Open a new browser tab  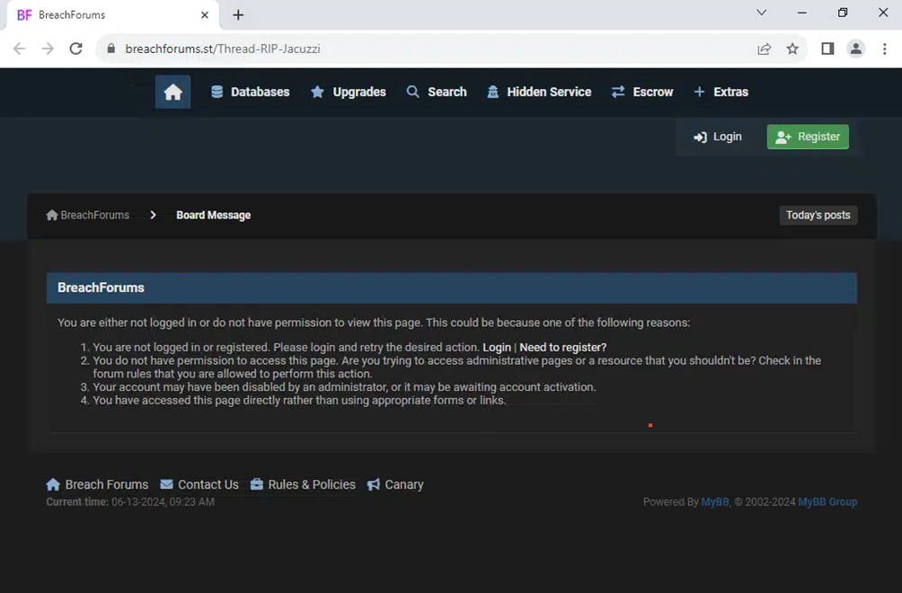click(238, 14)
